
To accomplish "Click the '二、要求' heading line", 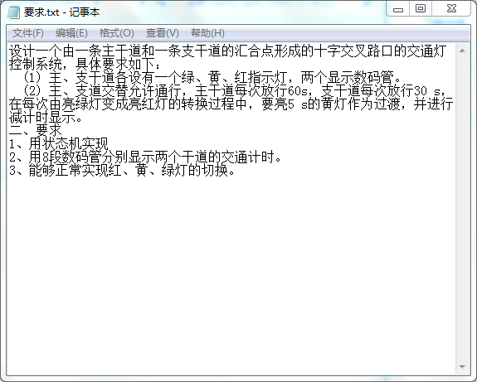I will tap(36, 131).
